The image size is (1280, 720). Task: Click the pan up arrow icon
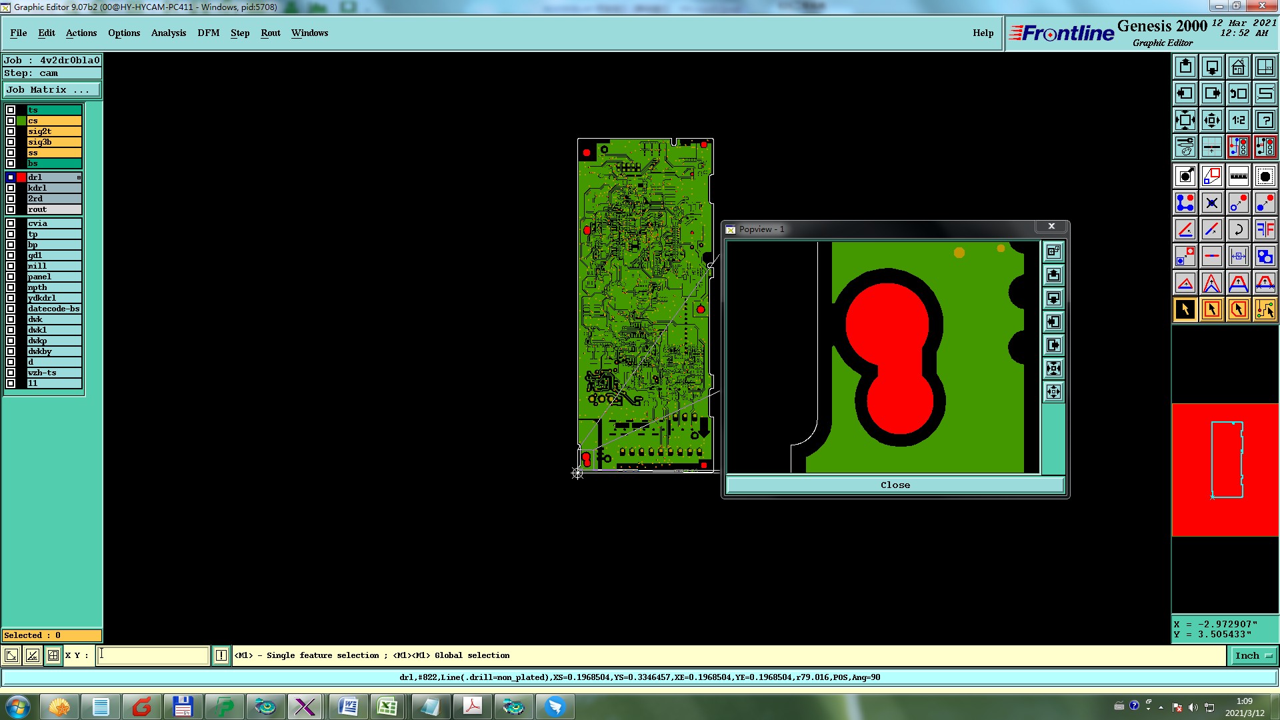(x=1185, y=67)
